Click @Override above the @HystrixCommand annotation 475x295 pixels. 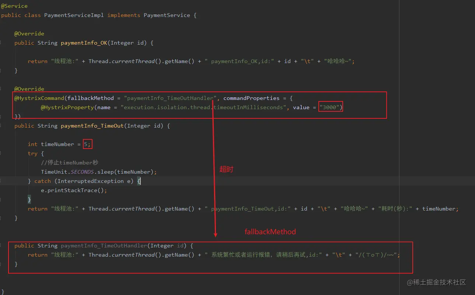point(29,89)
